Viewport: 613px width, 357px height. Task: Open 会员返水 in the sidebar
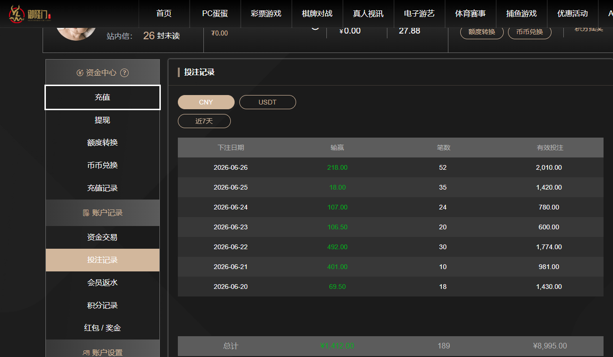[103, 283]
